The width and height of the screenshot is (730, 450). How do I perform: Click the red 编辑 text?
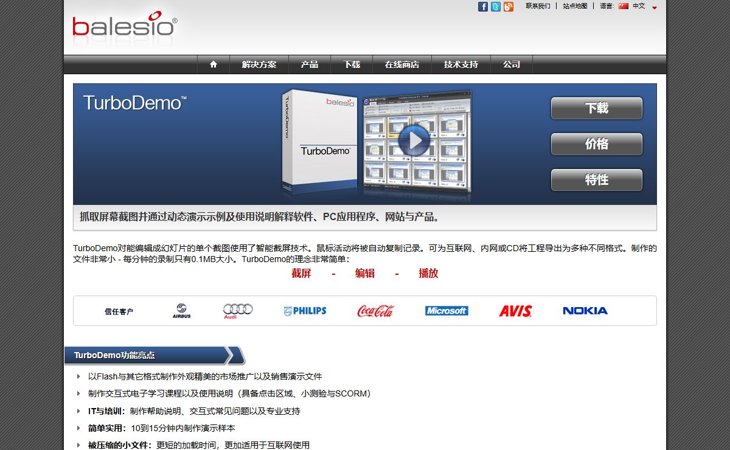365,274
